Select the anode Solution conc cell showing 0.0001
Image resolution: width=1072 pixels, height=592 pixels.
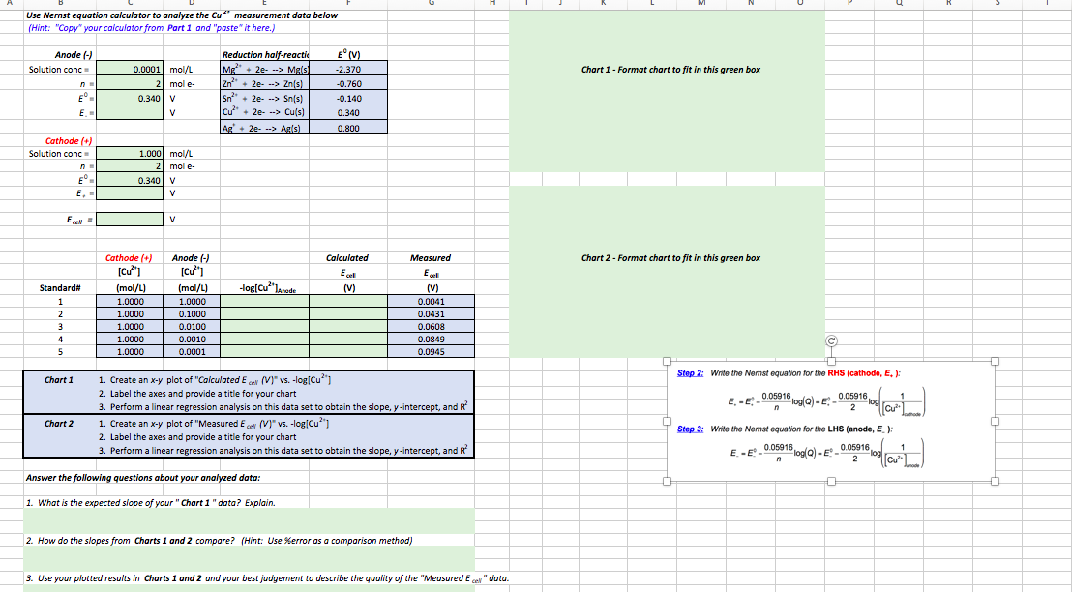pos(130,69)
